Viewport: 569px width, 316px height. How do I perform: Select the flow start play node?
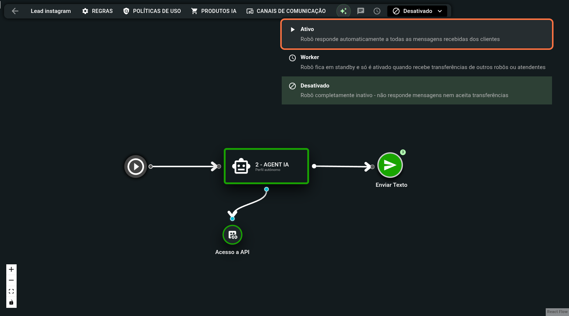click(136, 166)
